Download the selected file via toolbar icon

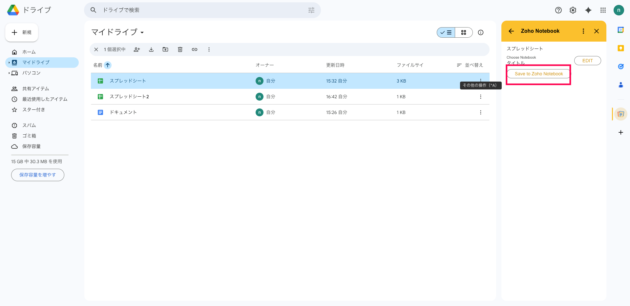coord(151,49)
